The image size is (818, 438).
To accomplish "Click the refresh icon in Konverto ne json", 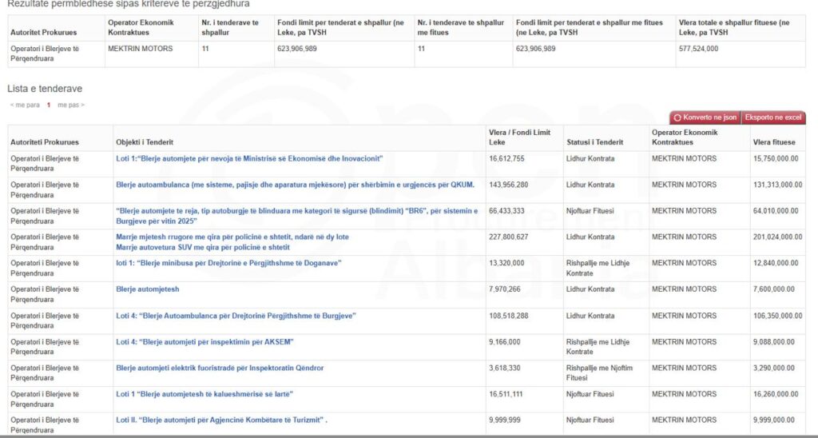I will coord(677,118).
